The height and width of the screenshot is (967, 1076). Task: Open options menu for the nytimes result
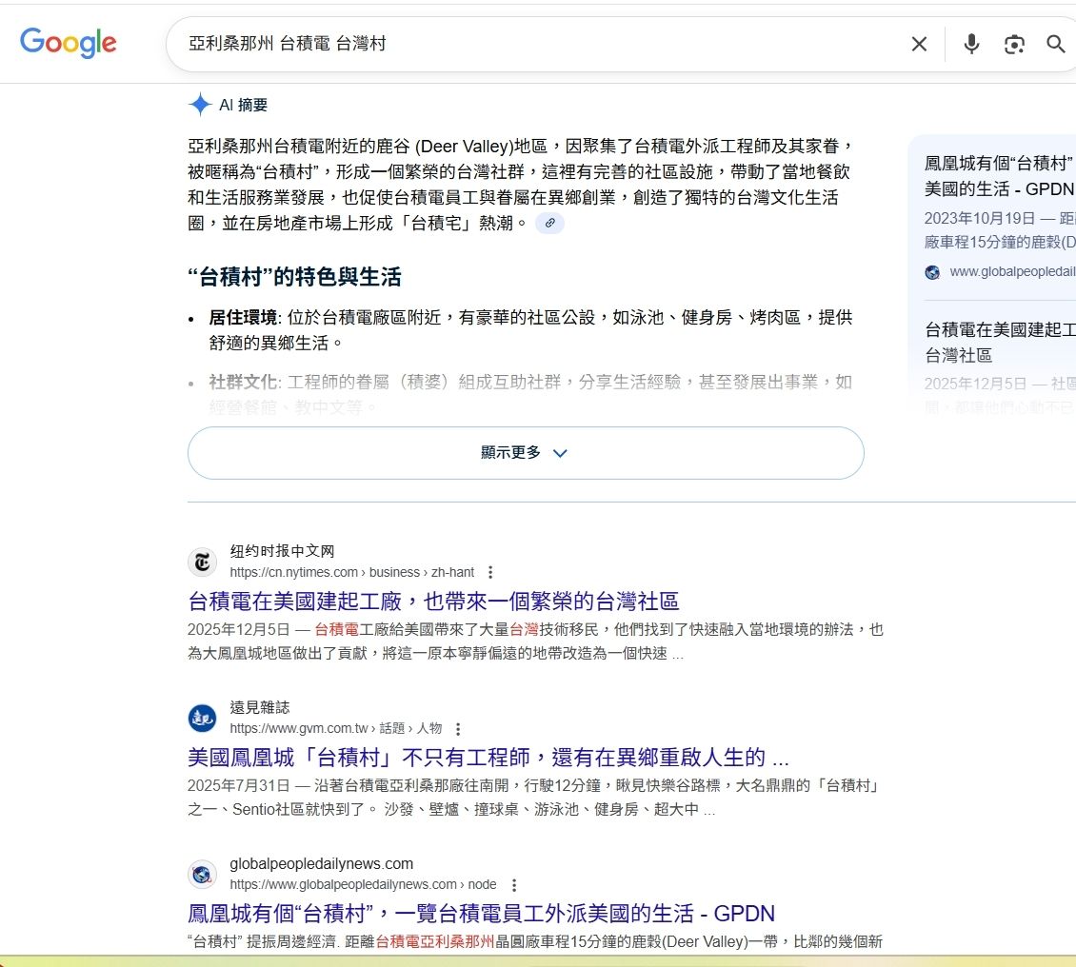[490, 573]
